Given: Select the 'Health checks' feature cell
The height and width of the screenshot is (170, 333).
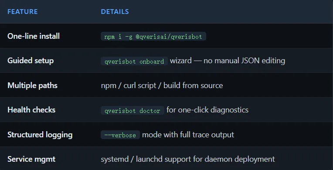Looking at the screenshot, I should click(x=31, y=110).
